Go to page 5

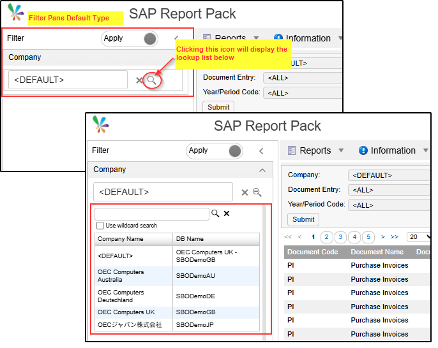pos(368,237)
